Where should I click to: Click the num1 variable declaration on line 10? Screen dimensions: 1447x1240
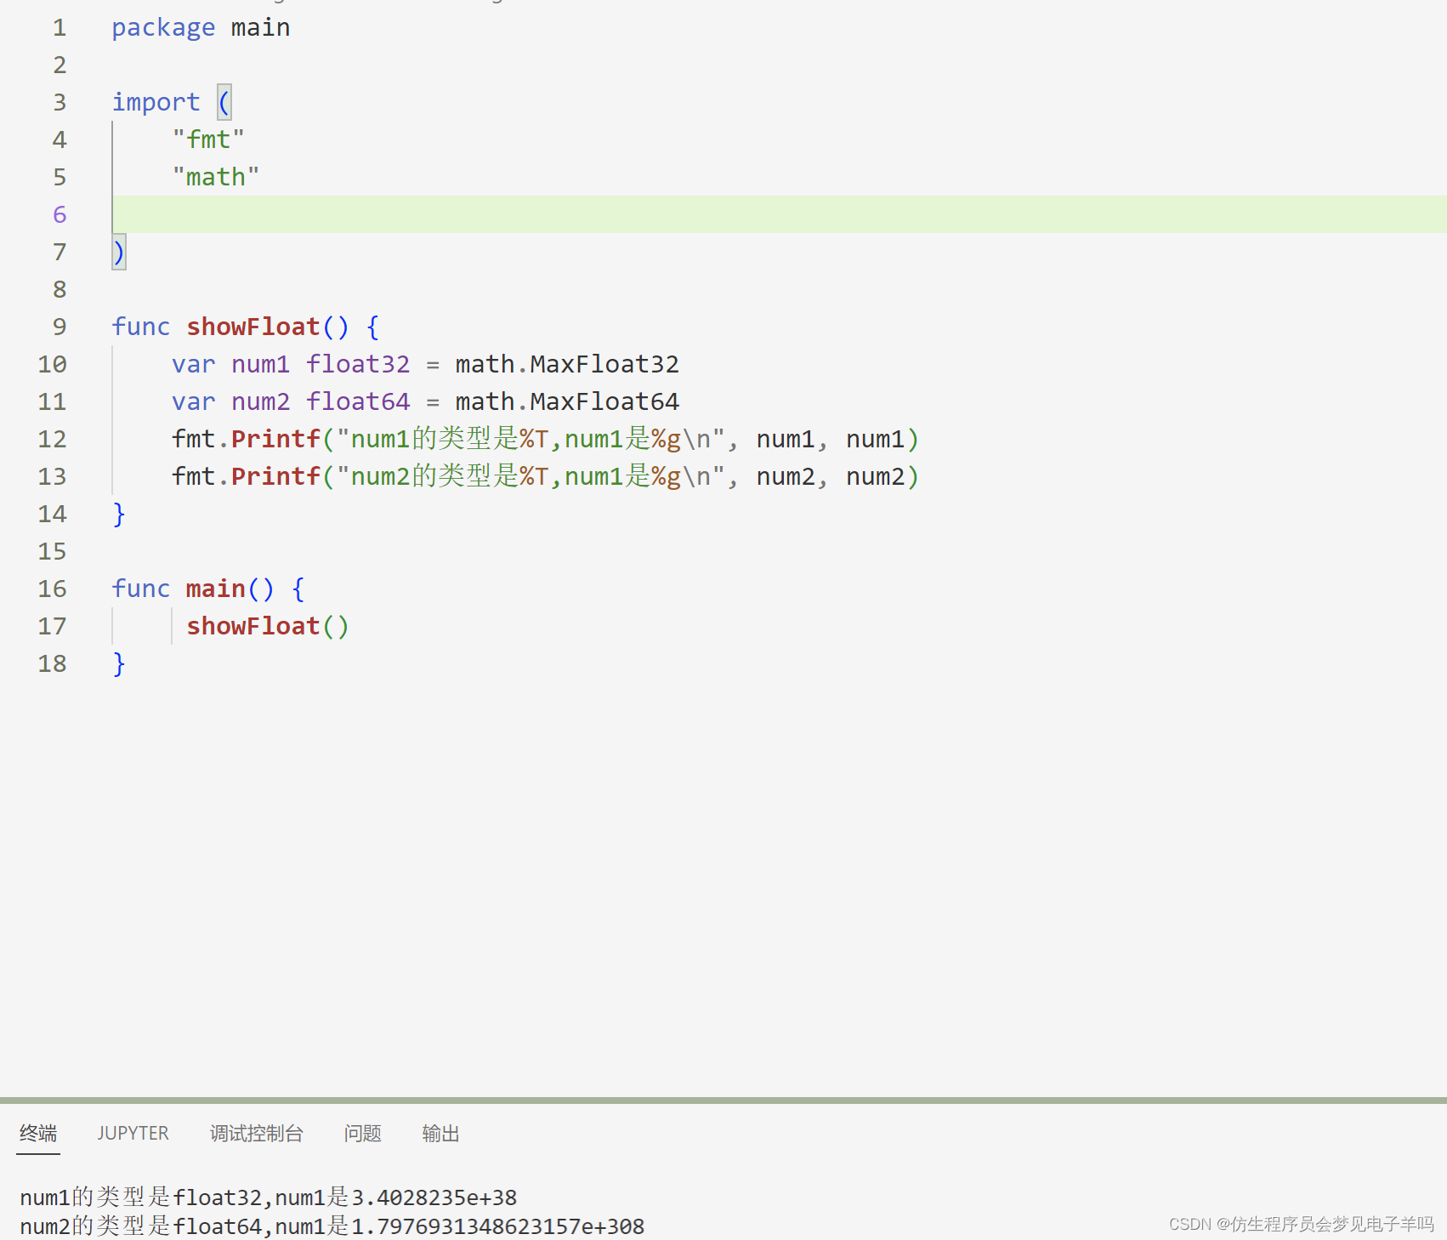pos(260,364)
